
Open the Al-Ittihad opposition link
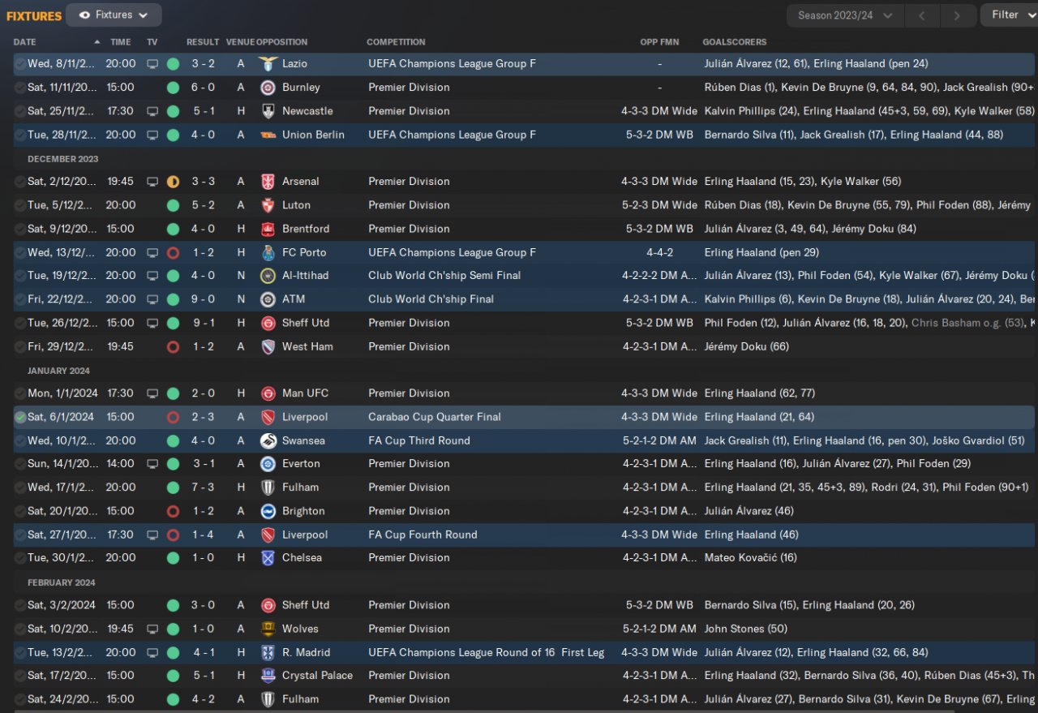[306, 276]
